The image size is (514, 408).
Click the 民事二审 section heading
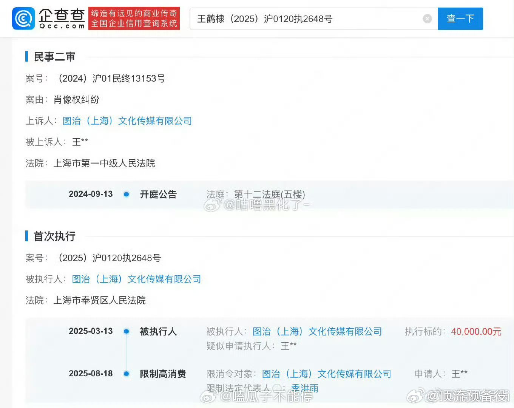pyautogui.click(x=54, y=57)
